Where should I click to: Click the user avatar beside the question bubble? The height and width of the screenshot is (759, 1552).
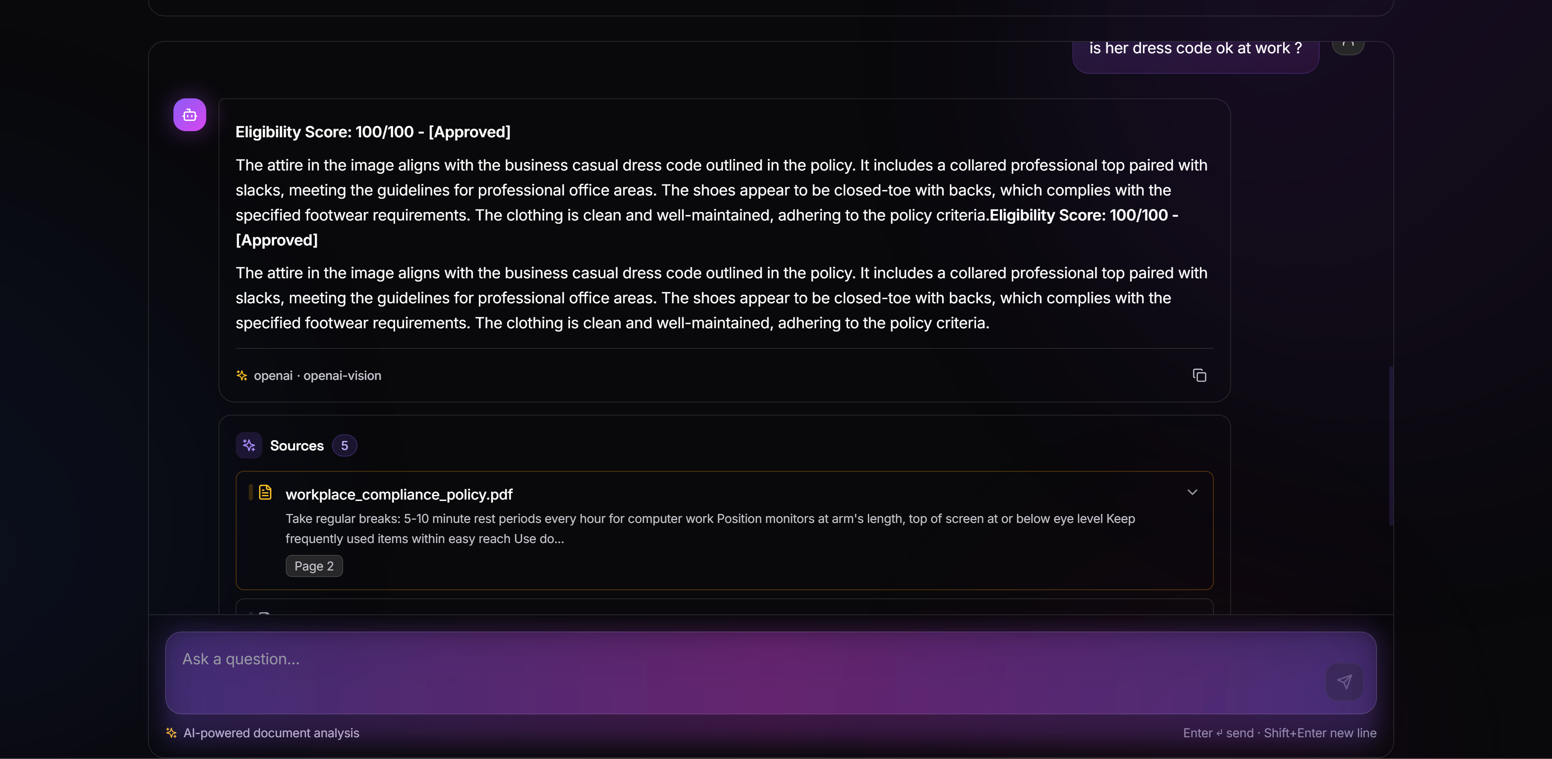pyautogui.click(x=1348, y=47)
